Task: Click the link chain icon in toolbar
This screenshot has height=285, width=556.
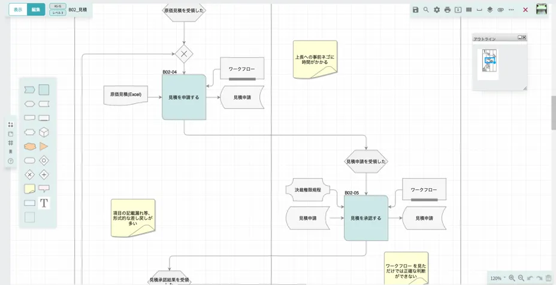Action: pyautogui.click(x=501, y=10)
